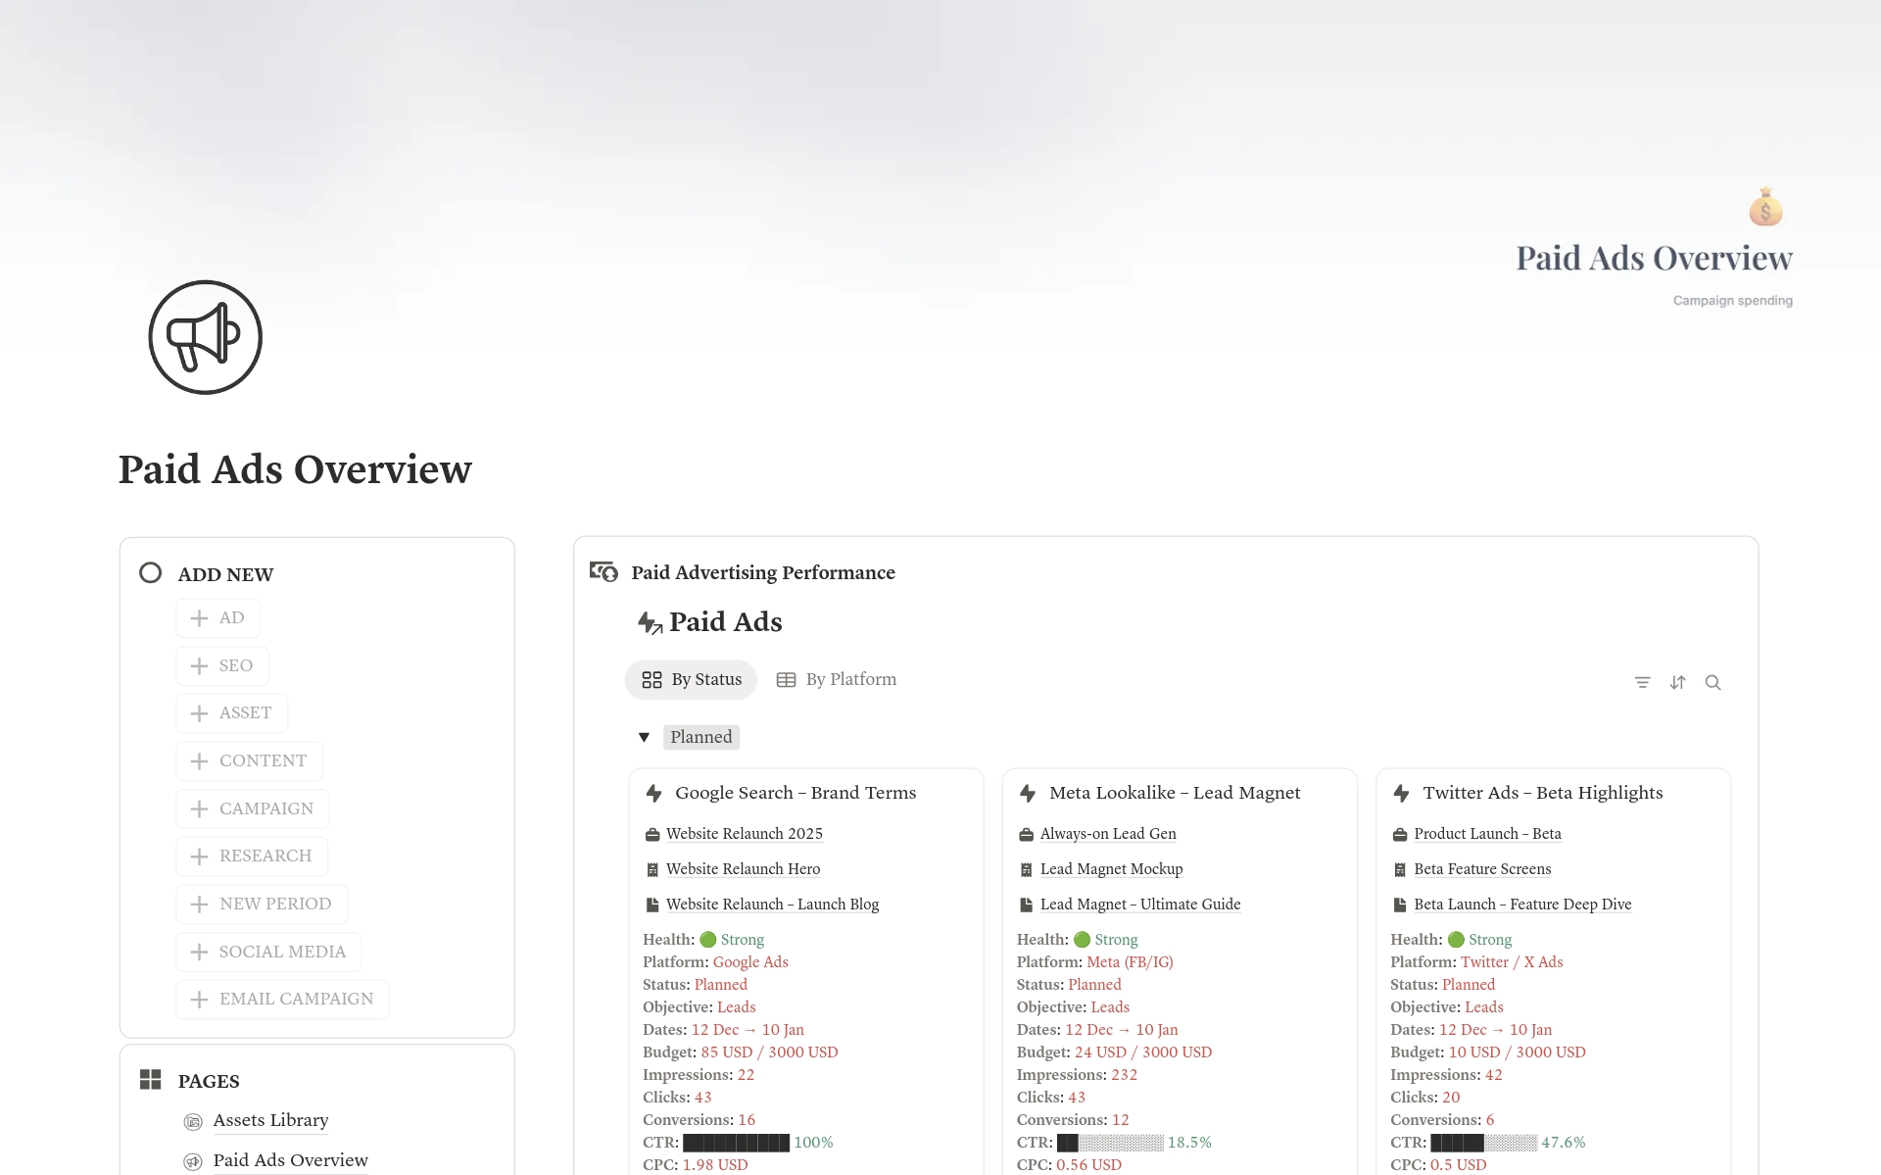Click the megaphone page icon
This screenshot has height=1175, width=1881.
pos(206,337)
